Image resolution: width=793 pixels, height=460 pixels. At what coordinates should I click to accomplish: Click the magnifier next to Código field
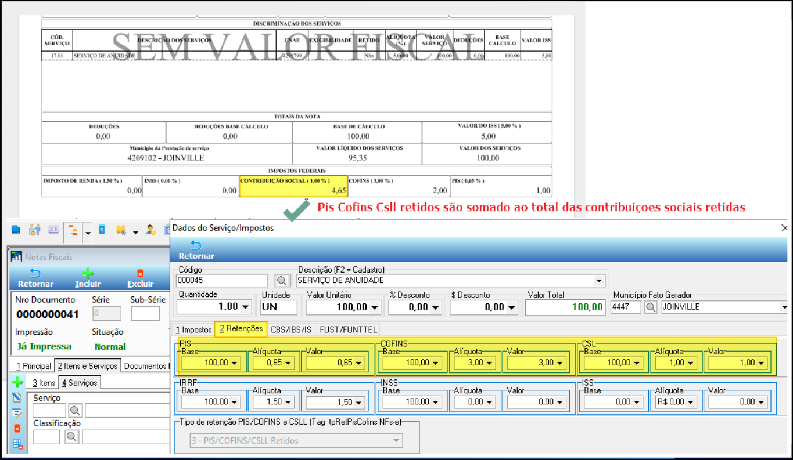[x=282, y=281]
